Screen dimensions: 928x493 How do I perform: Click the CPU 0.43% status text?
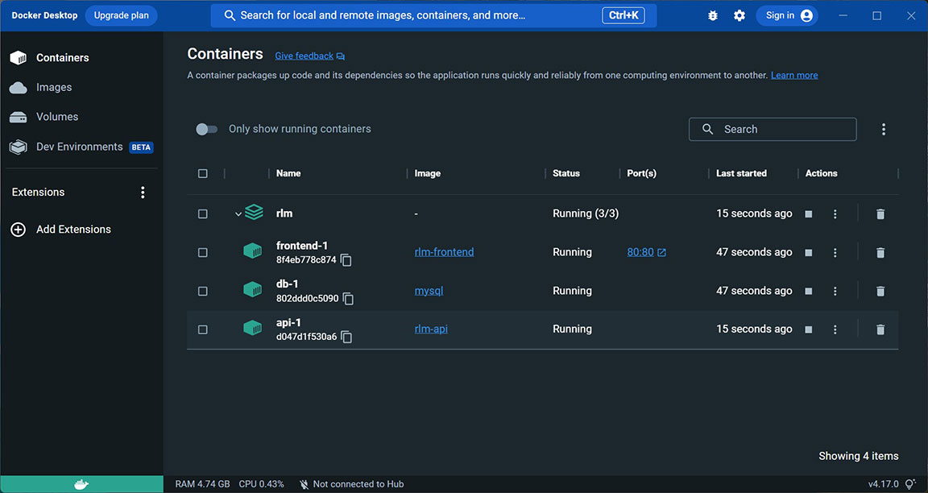pos(261,484)
